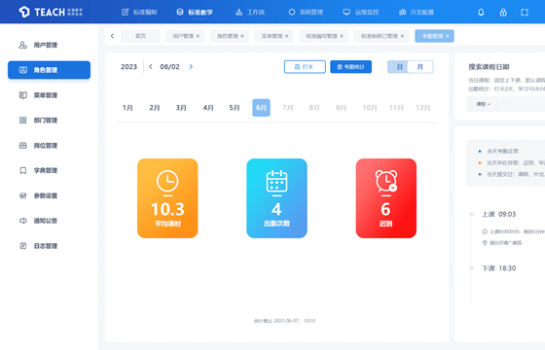Viewport: 545px width, 350px height.
Task: Click the 打卡 button
Action: click(x=305, y=67)
